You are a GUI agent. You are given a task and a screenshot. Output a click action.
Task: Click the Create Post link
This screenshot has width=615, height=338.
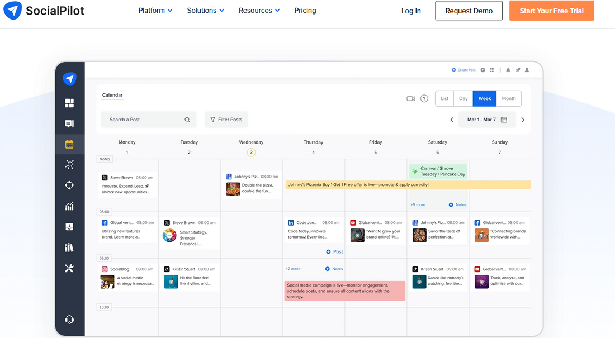pos(463,70)
